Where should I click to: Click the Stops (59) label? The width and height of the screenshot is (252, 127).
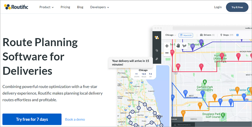tap(228, 35)
